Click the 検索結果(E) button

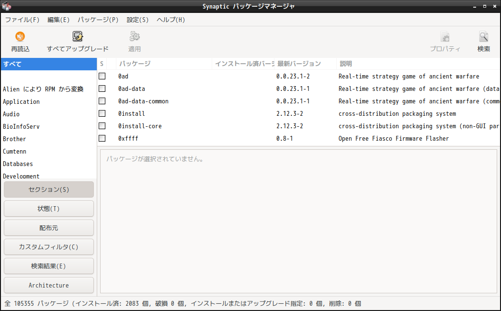(49, 266)
